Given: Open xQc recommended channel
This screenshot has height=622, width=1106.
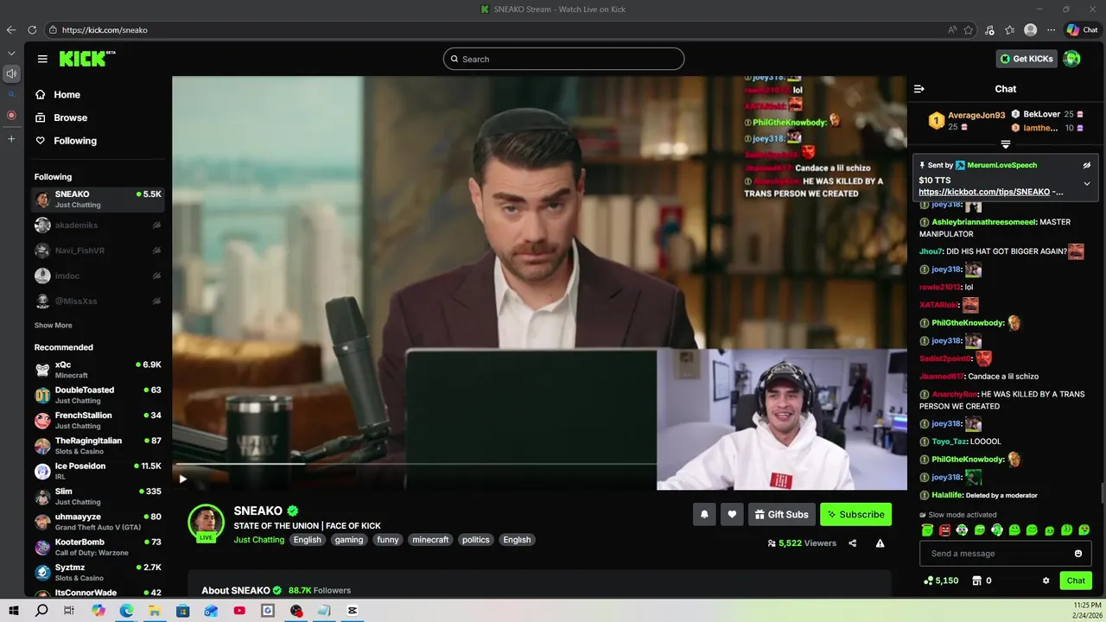Looking at the screenshot, I should coord(98,370).
